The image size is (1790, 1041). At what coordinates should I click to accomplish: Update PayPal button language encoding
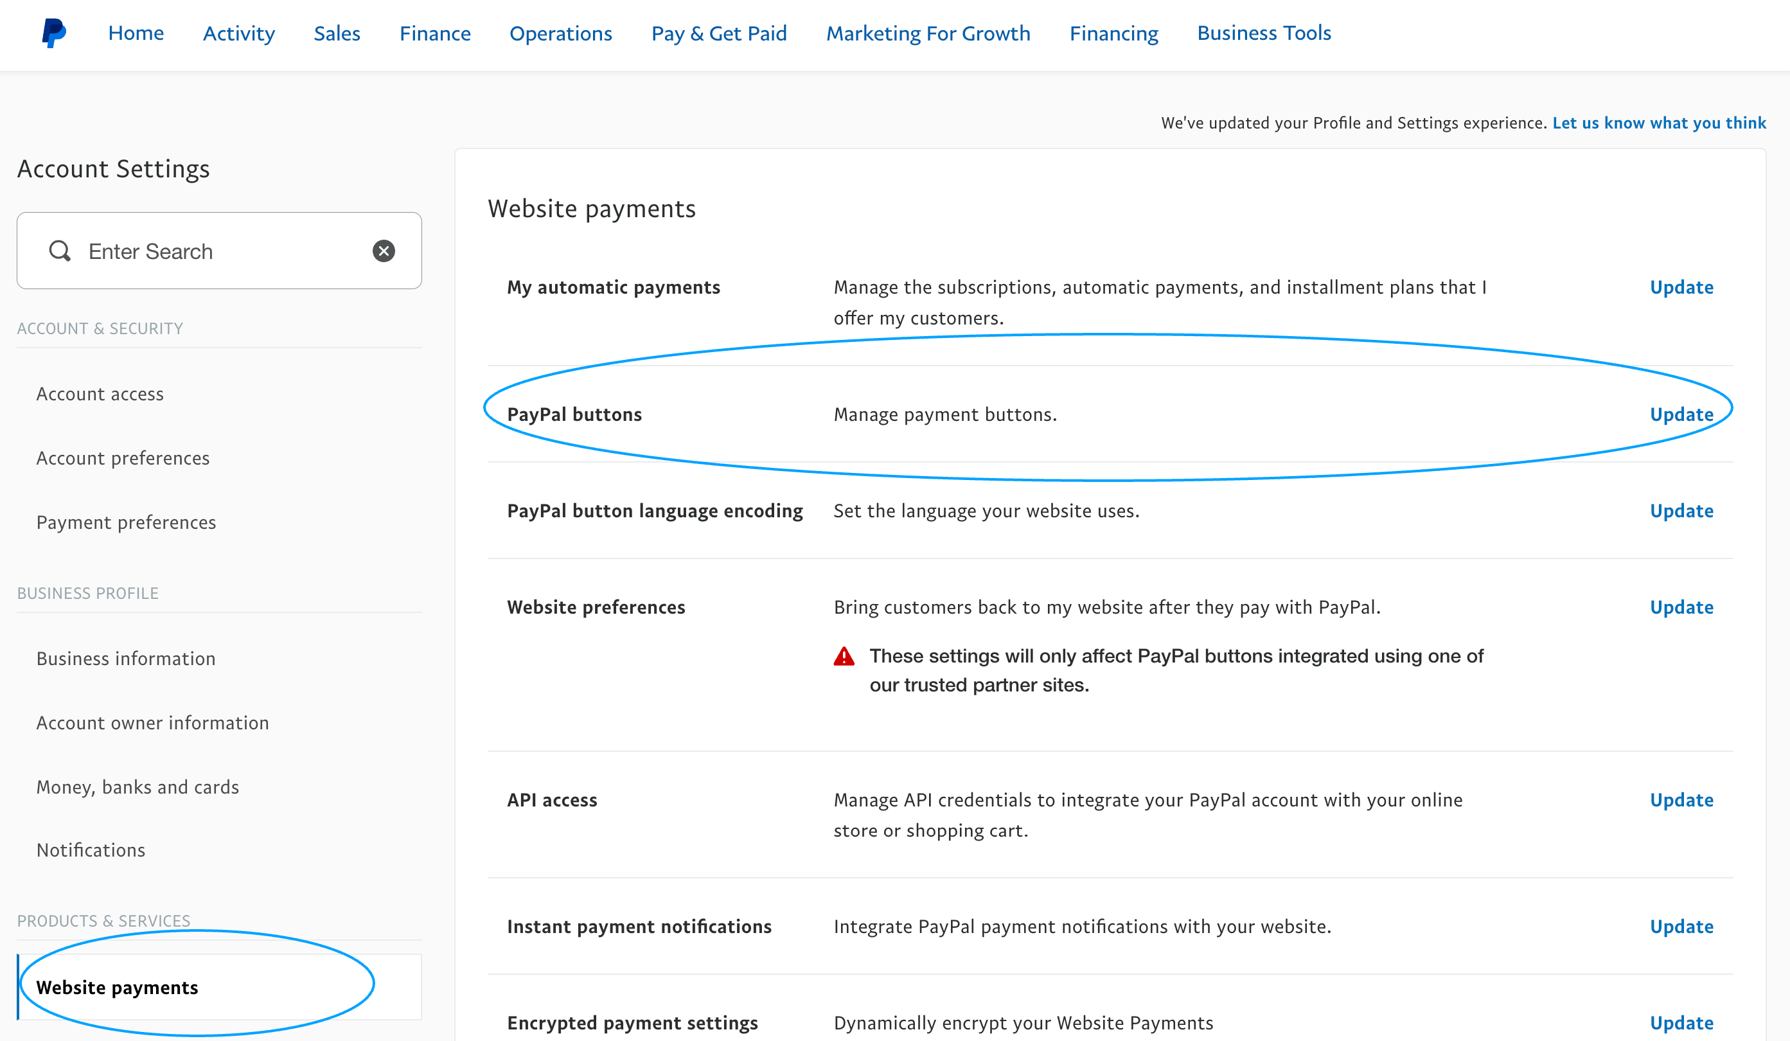point(1681,511)
